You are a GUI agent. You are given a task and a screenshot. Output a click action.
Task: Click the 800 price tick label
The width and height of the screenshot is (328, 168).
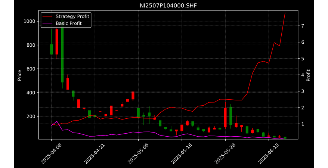pyautogui.click(x=31, y=45)
